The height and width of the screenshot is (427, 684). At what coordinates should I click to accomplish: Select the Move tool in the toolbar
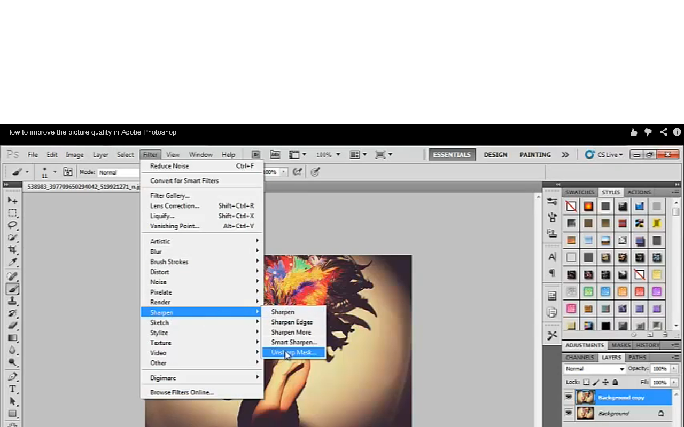click(x=13, y=202)
